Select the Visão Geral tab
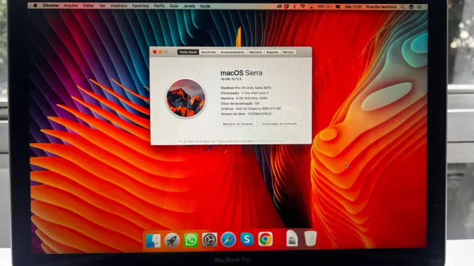 tap(188, 52)
